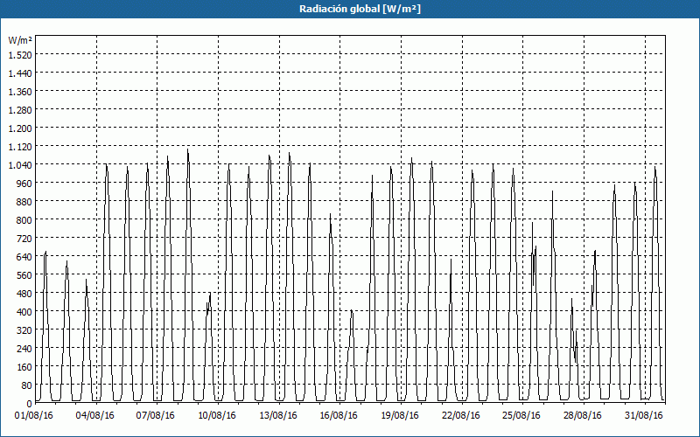Select the 10/08/16 date label
This screenshot has width=700, height=437.
[217, 415]
